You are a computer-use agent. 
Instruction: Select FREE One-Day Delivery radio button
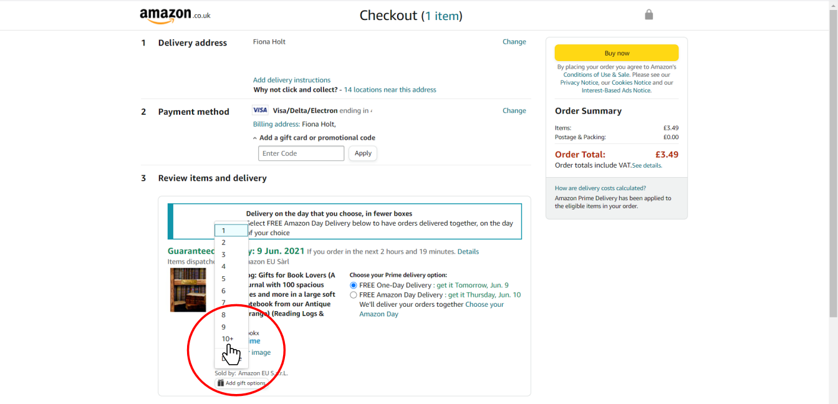[x=354, y=286]
